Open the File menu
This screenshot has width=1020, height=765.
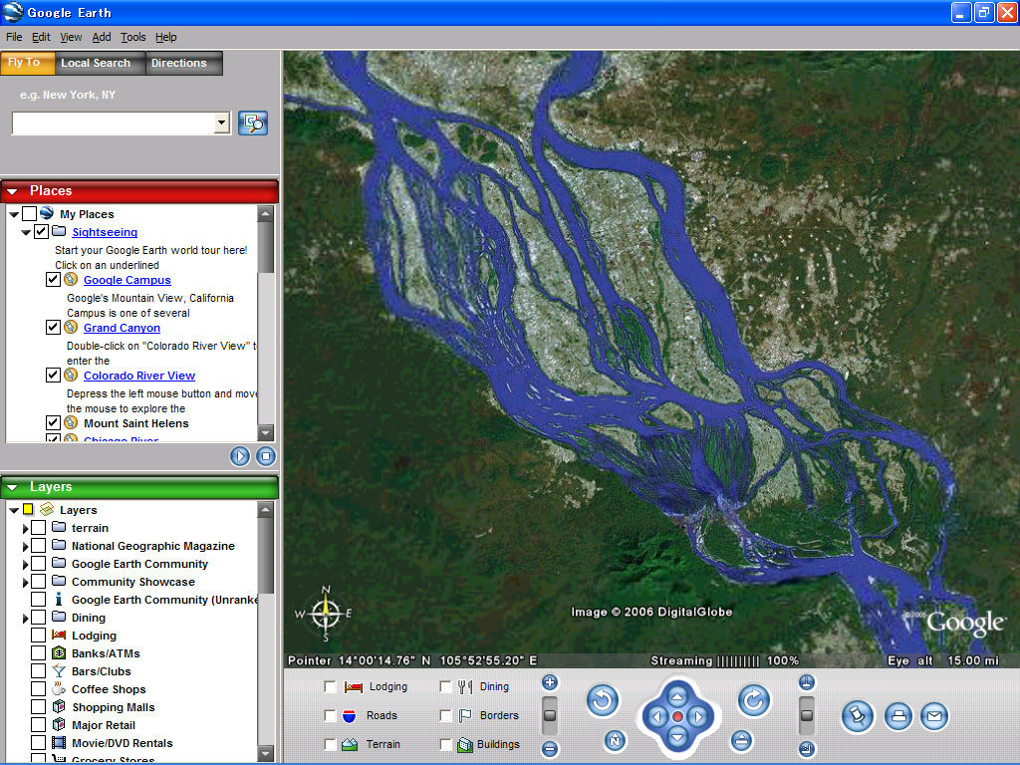[x=14, y=37]
